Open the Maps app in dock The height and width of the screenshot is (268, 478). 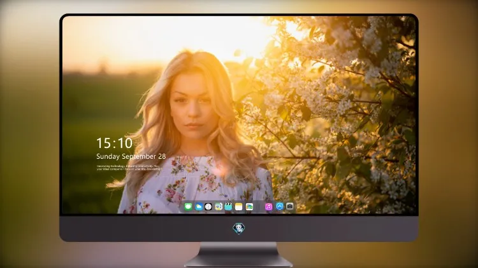tap(218, 206)
